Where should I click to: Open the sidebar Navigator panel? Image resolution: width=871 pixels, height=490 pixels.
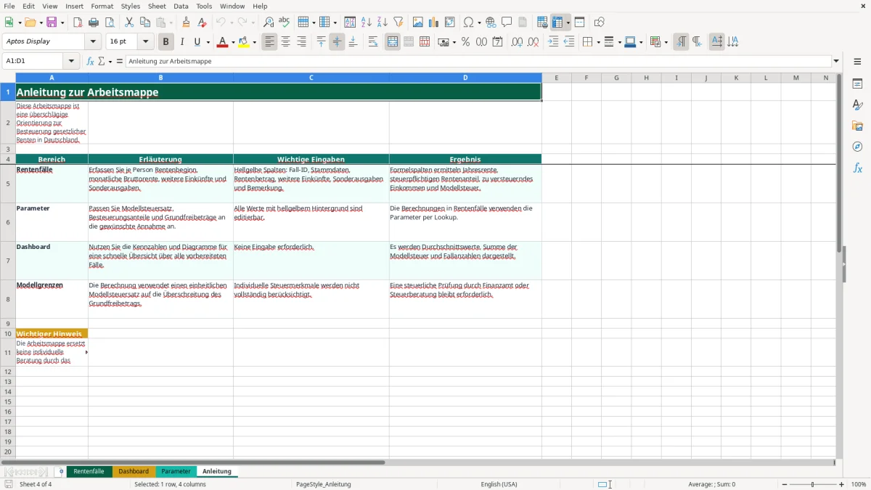point(857,147)
